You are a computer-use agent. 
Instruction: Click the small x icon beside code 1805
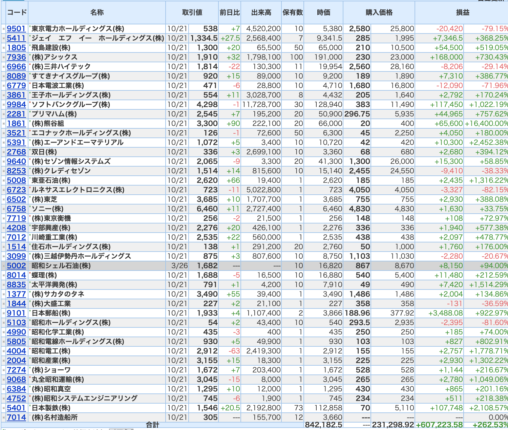coord(4,48)
